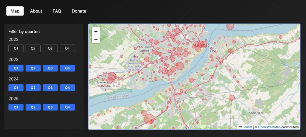This screenshot has height=137, width=306.
Task: Switch to the FAQ tab
Action: 57,11
